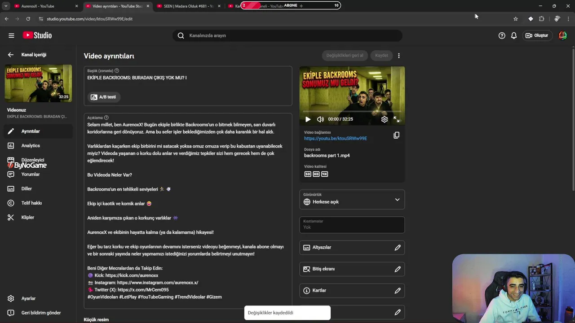Click the help icon next to Açıklama

[106, 118]
